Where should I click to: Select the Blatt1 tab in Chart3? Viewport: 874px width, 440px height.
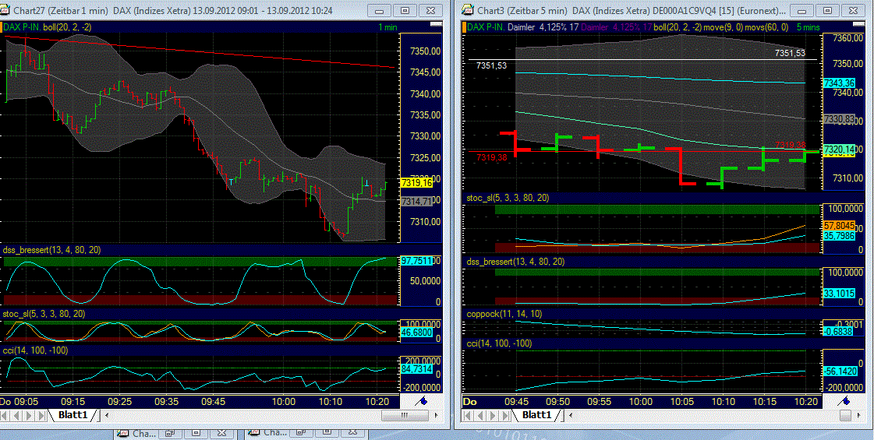(536, 415)
